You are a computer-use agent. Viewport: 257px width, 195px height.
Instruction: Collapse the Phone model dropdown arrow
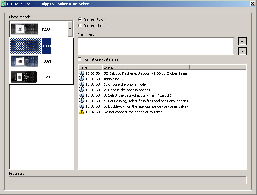pos(70,29)
